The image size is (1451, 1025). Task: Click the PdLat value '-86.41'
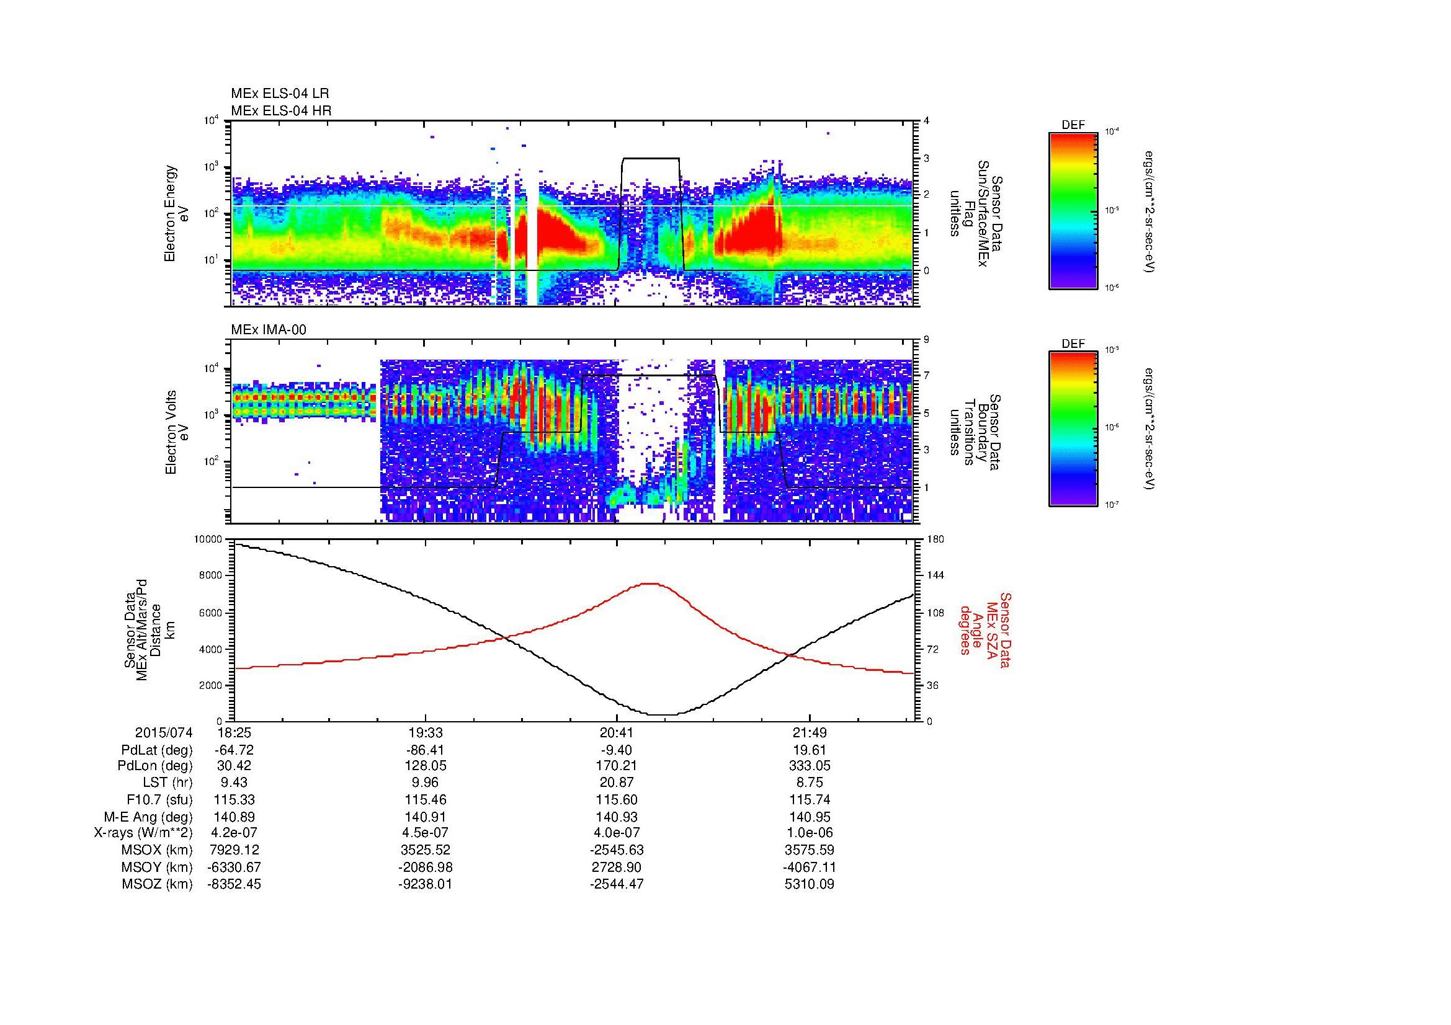tap(427, 751)
